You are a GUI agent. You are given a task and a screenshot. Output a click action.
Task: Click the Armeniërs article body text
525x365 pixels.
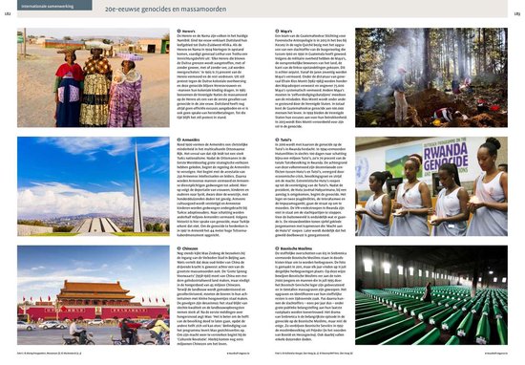point(213,190)
